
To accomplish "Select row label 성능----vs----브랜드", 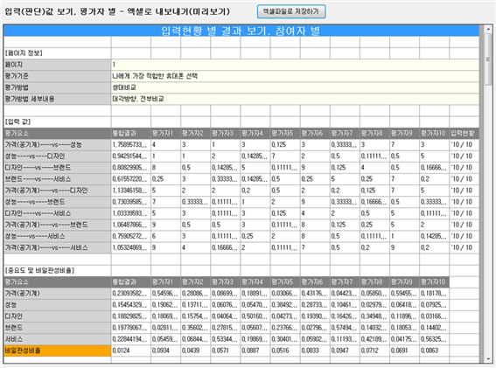I will tap(57, 202).
